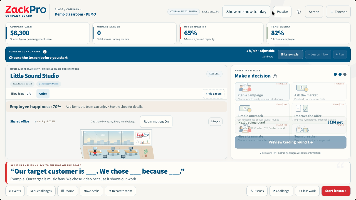Toggle the Practice mode button

tap(282, 12)
